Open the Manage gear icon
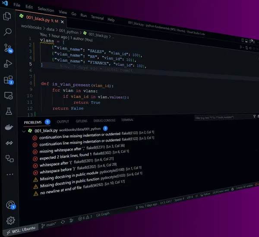Screen dimensions: 259x237 point(11,221)
